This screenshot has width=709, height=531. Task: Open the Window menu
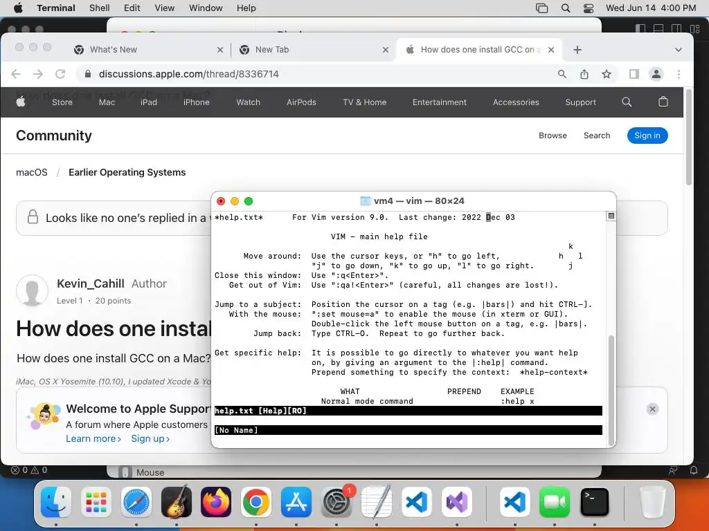[x=206, y=8]
